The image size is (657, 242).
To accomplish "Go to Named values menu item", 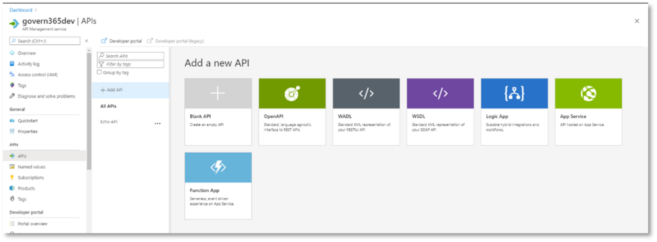I will (x=31, y=166).
